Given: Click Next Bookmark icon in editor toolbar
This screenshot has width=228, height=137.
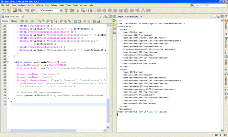Looking at the screenshot, I should 66,21.
